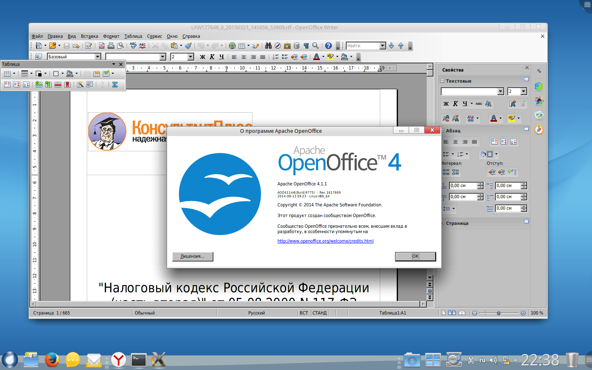Open the sidebar font size dropdown
592x370 pixels.
tap(524, 91)
